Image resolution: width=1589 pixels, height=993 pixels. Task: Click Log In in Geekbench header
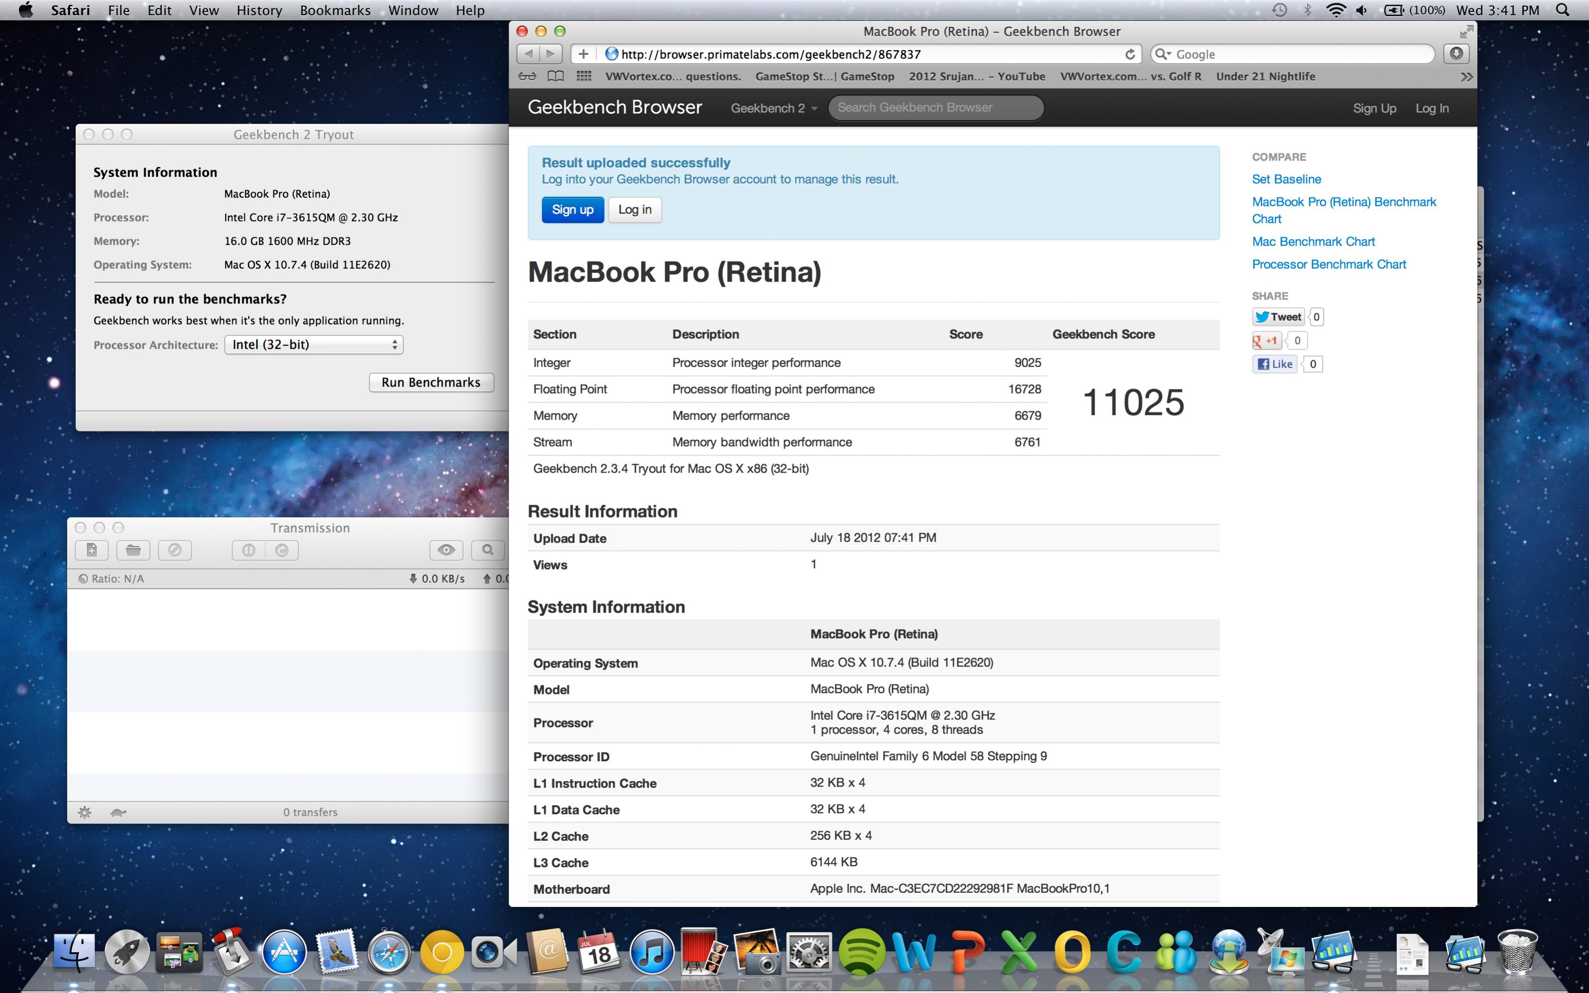(1432, 108)
